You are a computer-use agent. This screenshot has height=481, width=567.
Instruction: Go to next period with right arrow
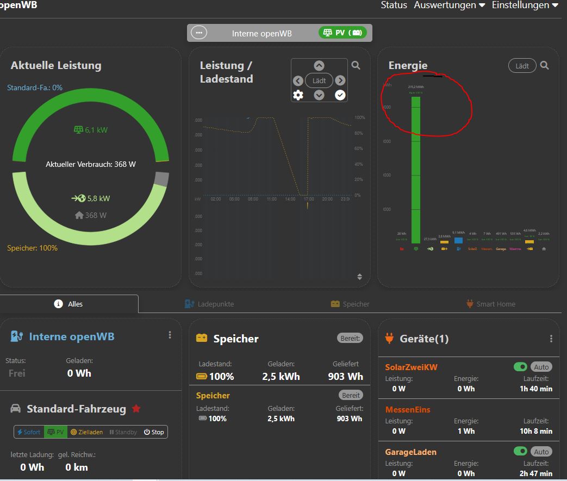tap(340, 81)
